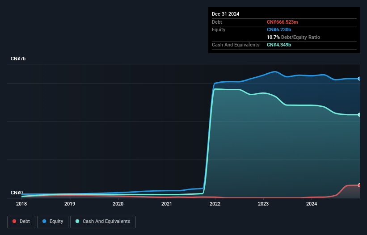Click the Debt row label in tooltip
367x235 pixels.
click(x=217, y=22)
